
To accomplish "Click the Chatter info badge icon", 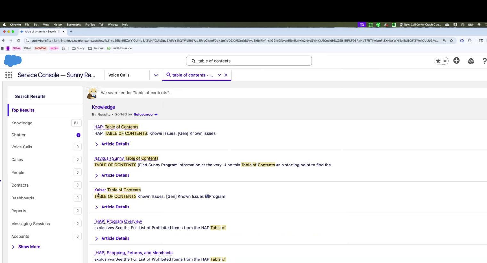I will coord(78,135).
